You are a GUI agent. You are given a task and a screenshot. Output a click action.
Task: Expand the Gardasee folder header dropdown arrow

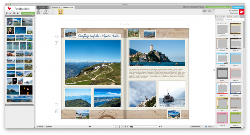32,16
